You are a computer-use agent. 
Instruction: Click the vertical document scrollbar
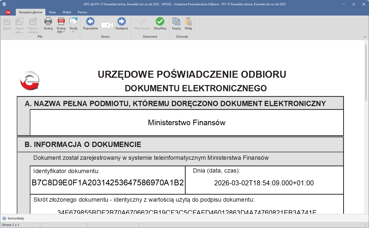pos(366,73)
